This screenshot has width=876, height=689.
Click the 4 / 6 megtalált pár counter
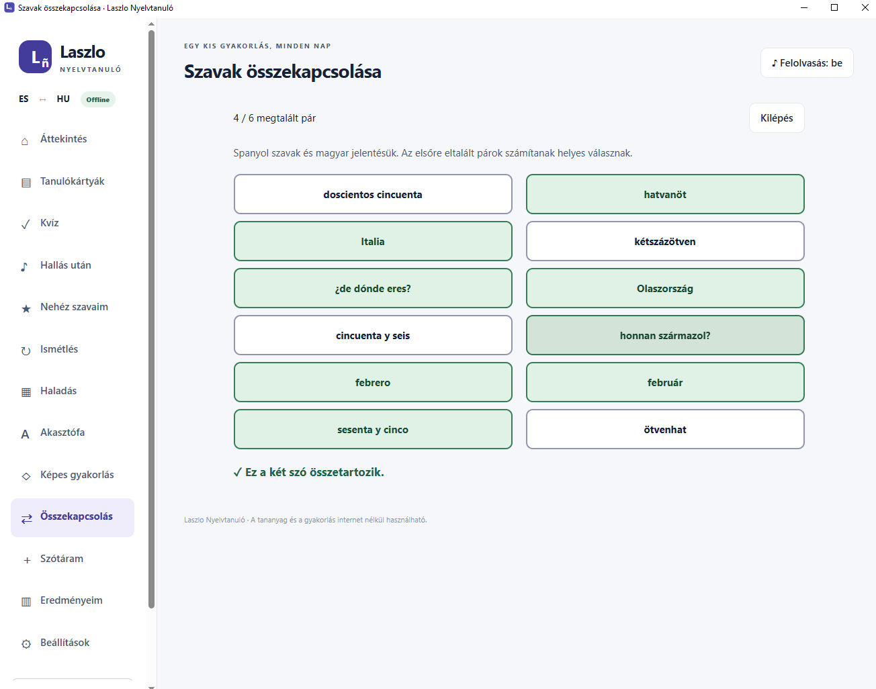[275, 118]
